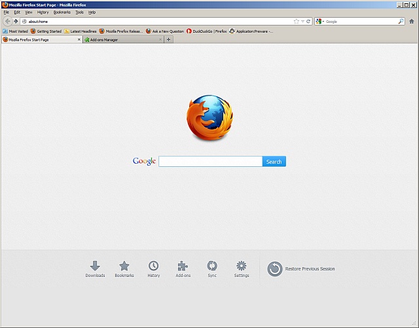Image resolution: width=419 pixels, height=328 pixels.
Task: Open Downloads from start page
Action: pos(95,269)
